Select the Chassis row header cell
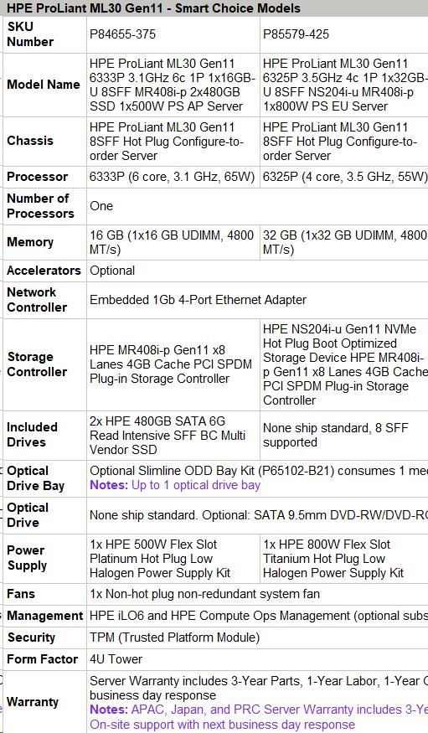The width and height of the screenshot is (428, 733). click(44, 142)
